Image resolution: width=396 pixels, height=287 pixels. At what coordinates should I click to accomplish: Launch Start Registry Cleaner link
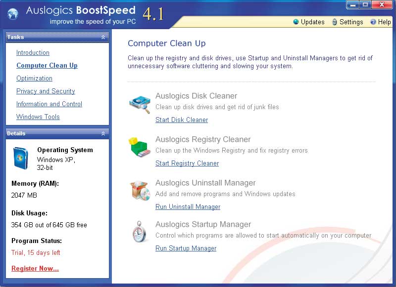(x=187, y=164)
